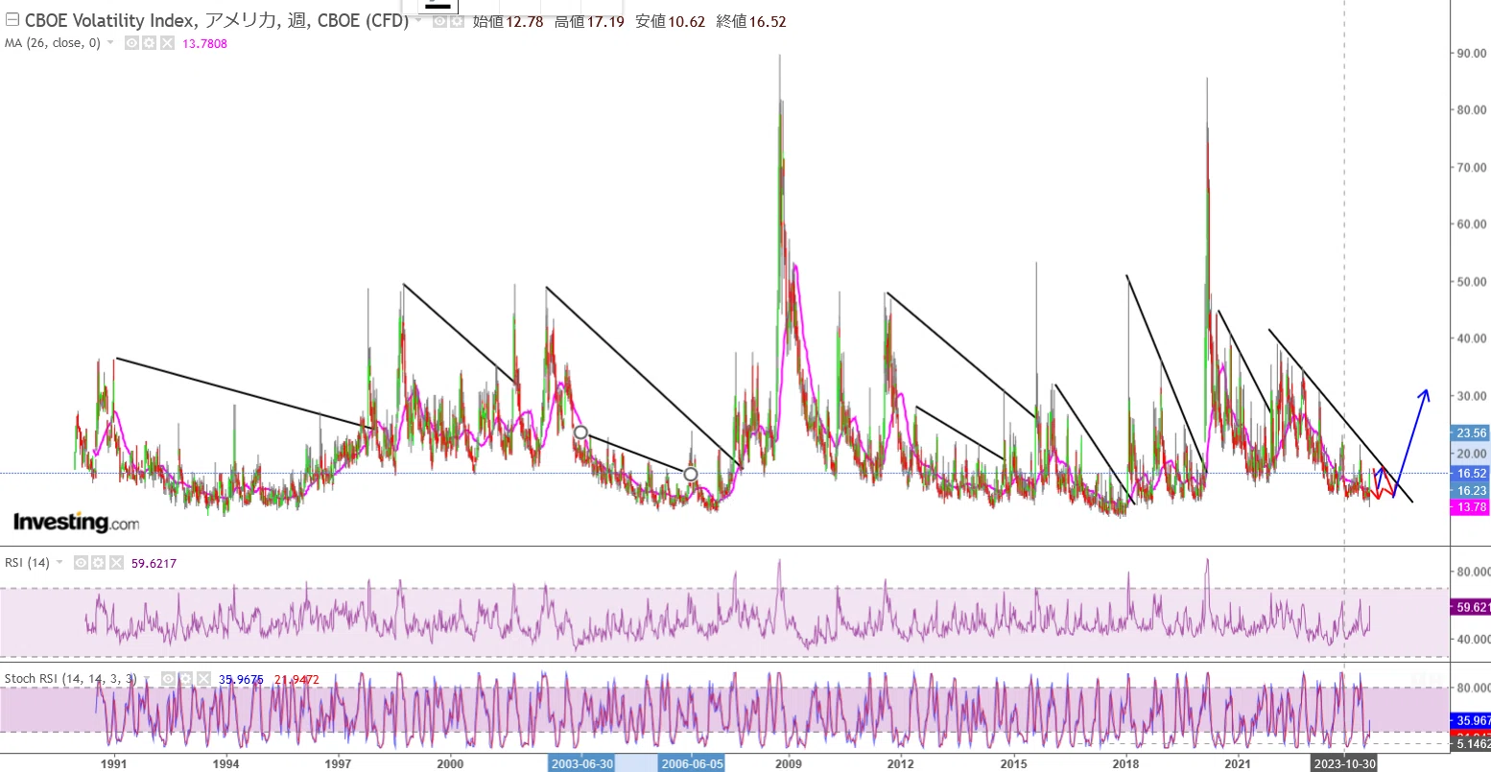Hide the RSI (14) indicator with eye icon
The height and width of the screenshot is (772, 1491).
pos(82,563)
